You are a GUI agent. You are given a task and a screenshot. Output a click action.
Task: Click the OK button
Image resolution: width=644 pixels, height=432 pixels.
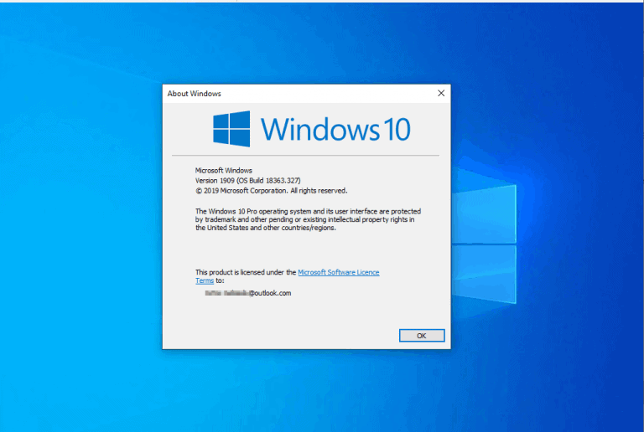[x=422, y=335]
